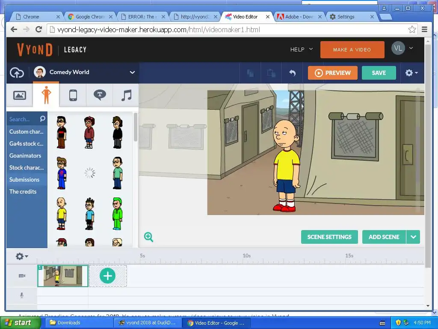Screen dimensions: 438x329
Task: Click the search magnifier in the character panel
Action: click(x=42, y=119)
